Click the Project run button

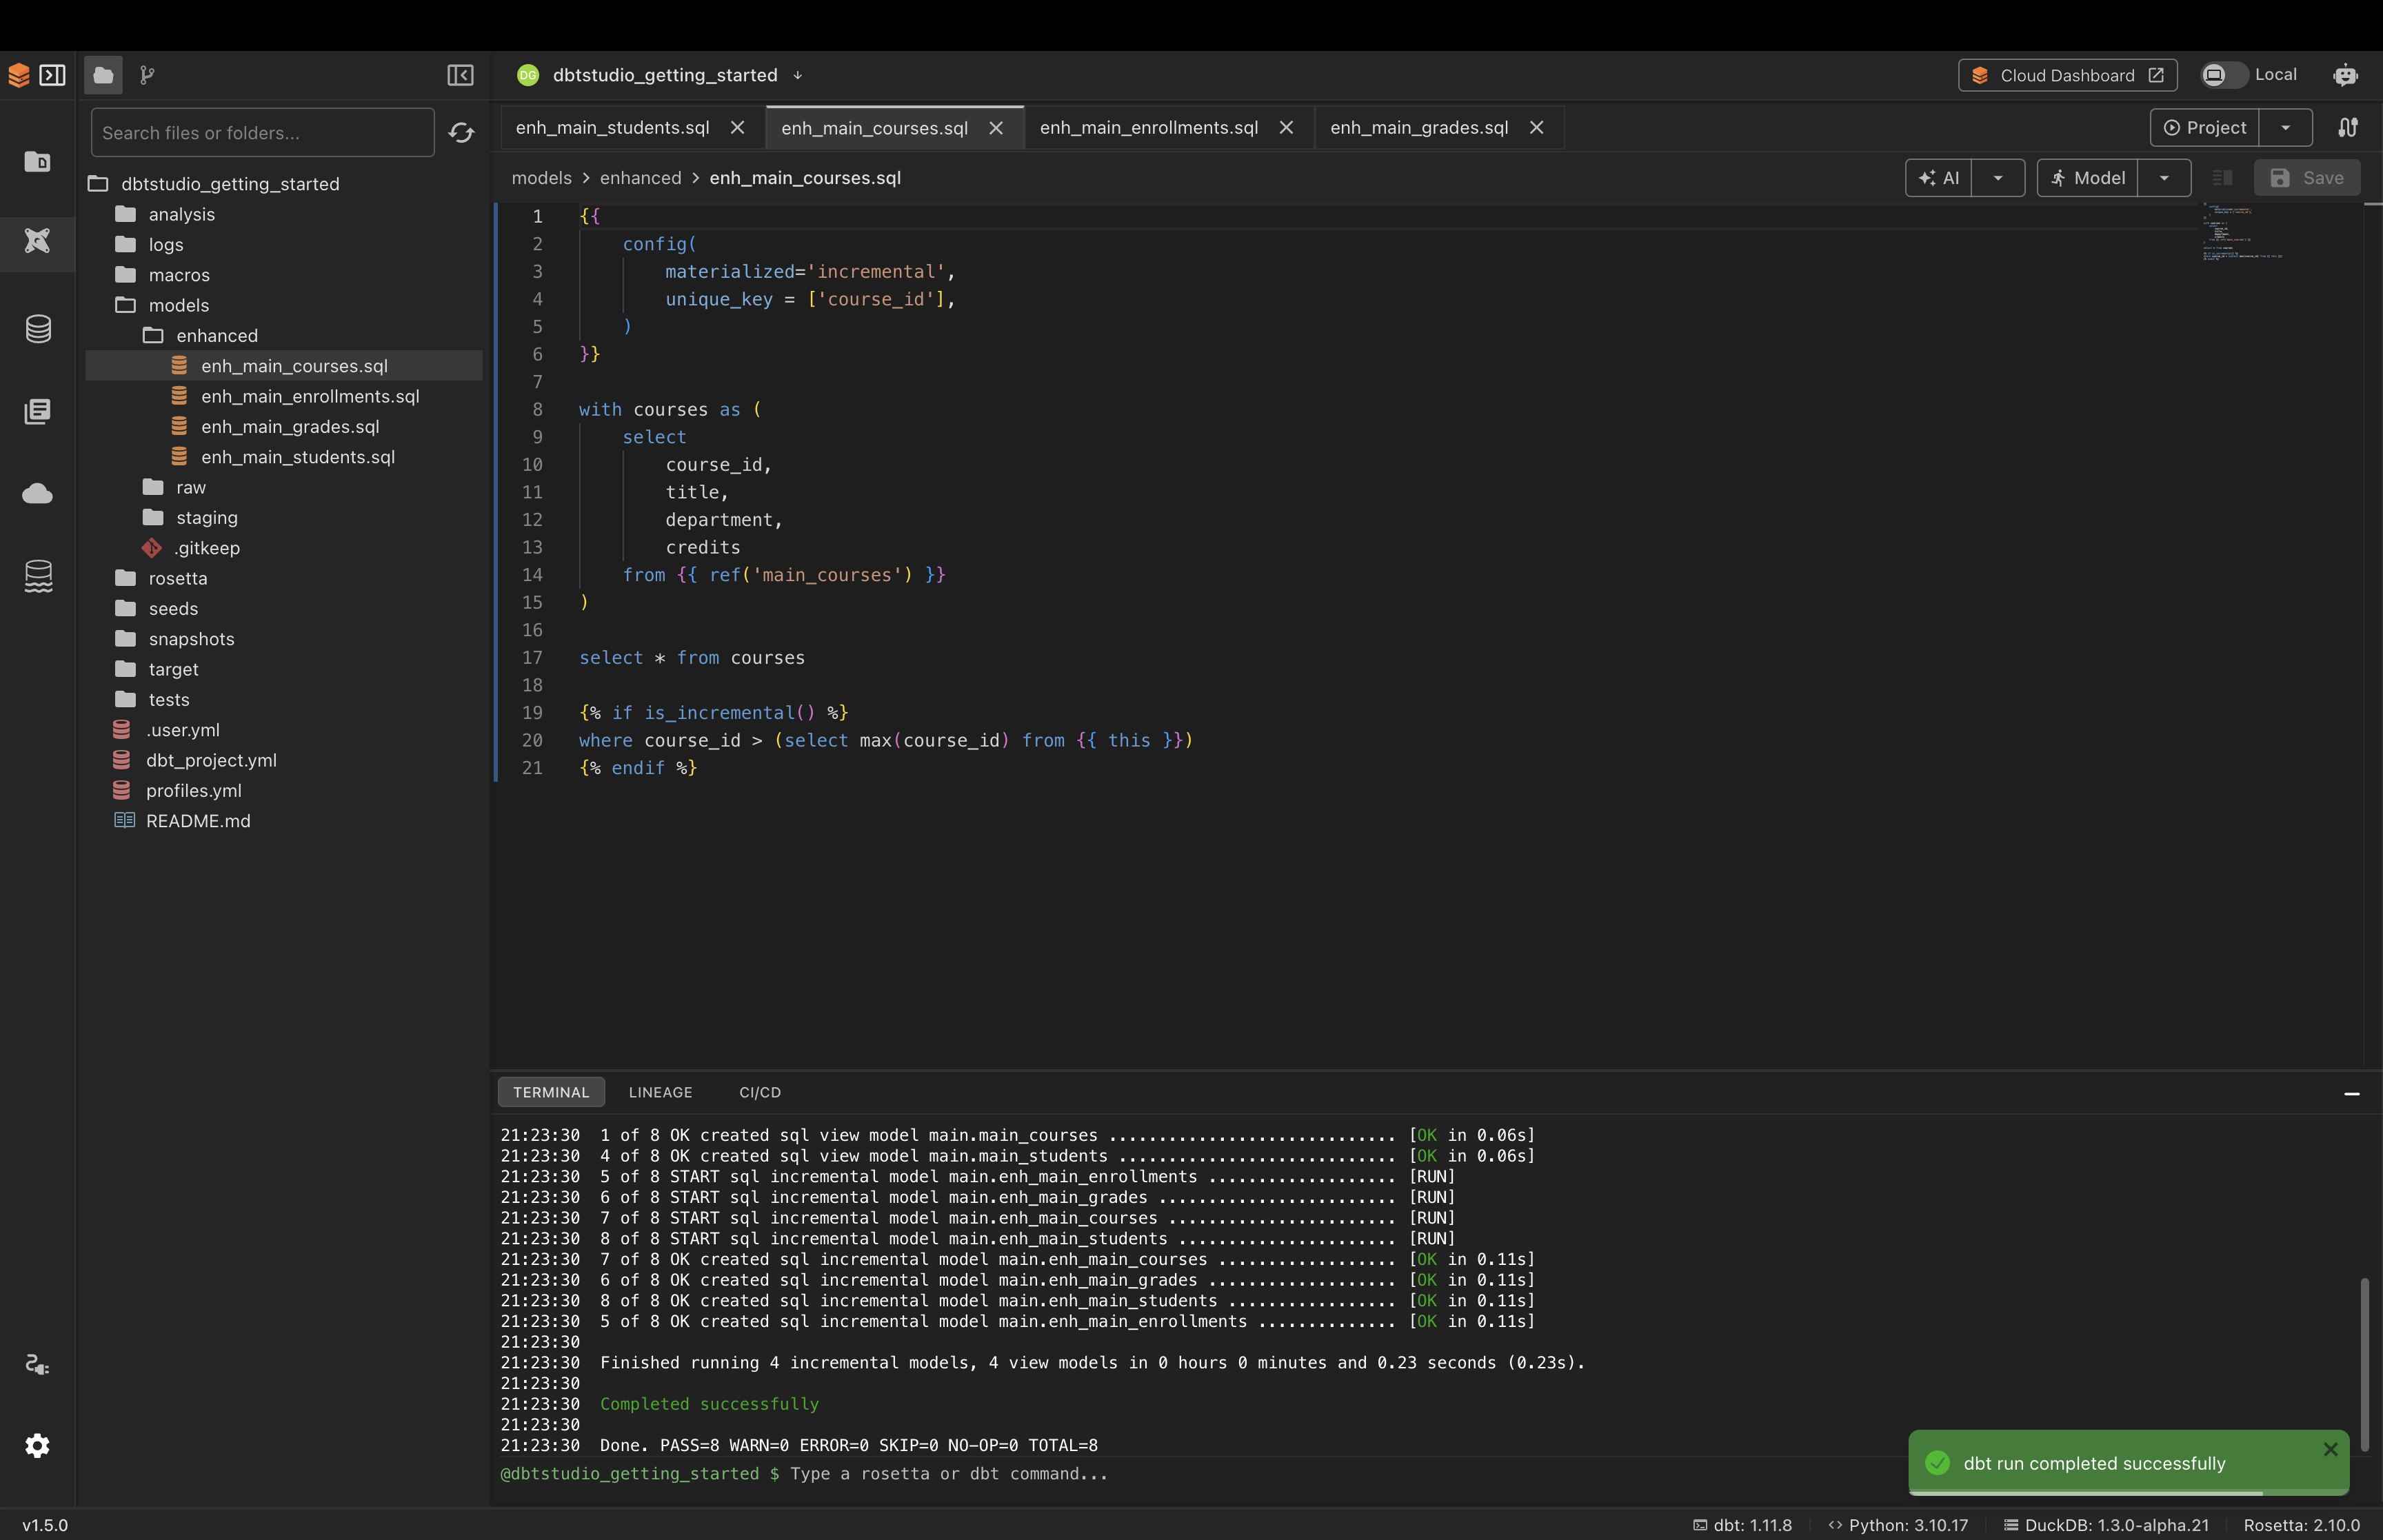(x=2204, y=128)
